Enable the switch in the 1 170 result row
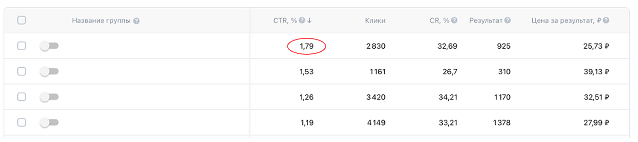The image size is (638, 142). pos(49,97)
